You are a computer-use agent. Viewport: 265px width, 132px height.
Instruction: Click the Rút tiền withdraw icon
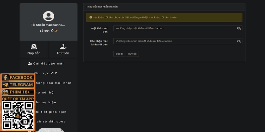point(63,47)
